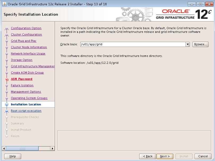
Task: Click the Help button
Action: 13,156
